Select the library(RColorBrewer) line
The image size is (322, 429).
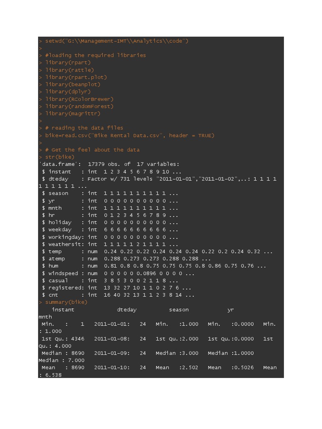[79, 99]
